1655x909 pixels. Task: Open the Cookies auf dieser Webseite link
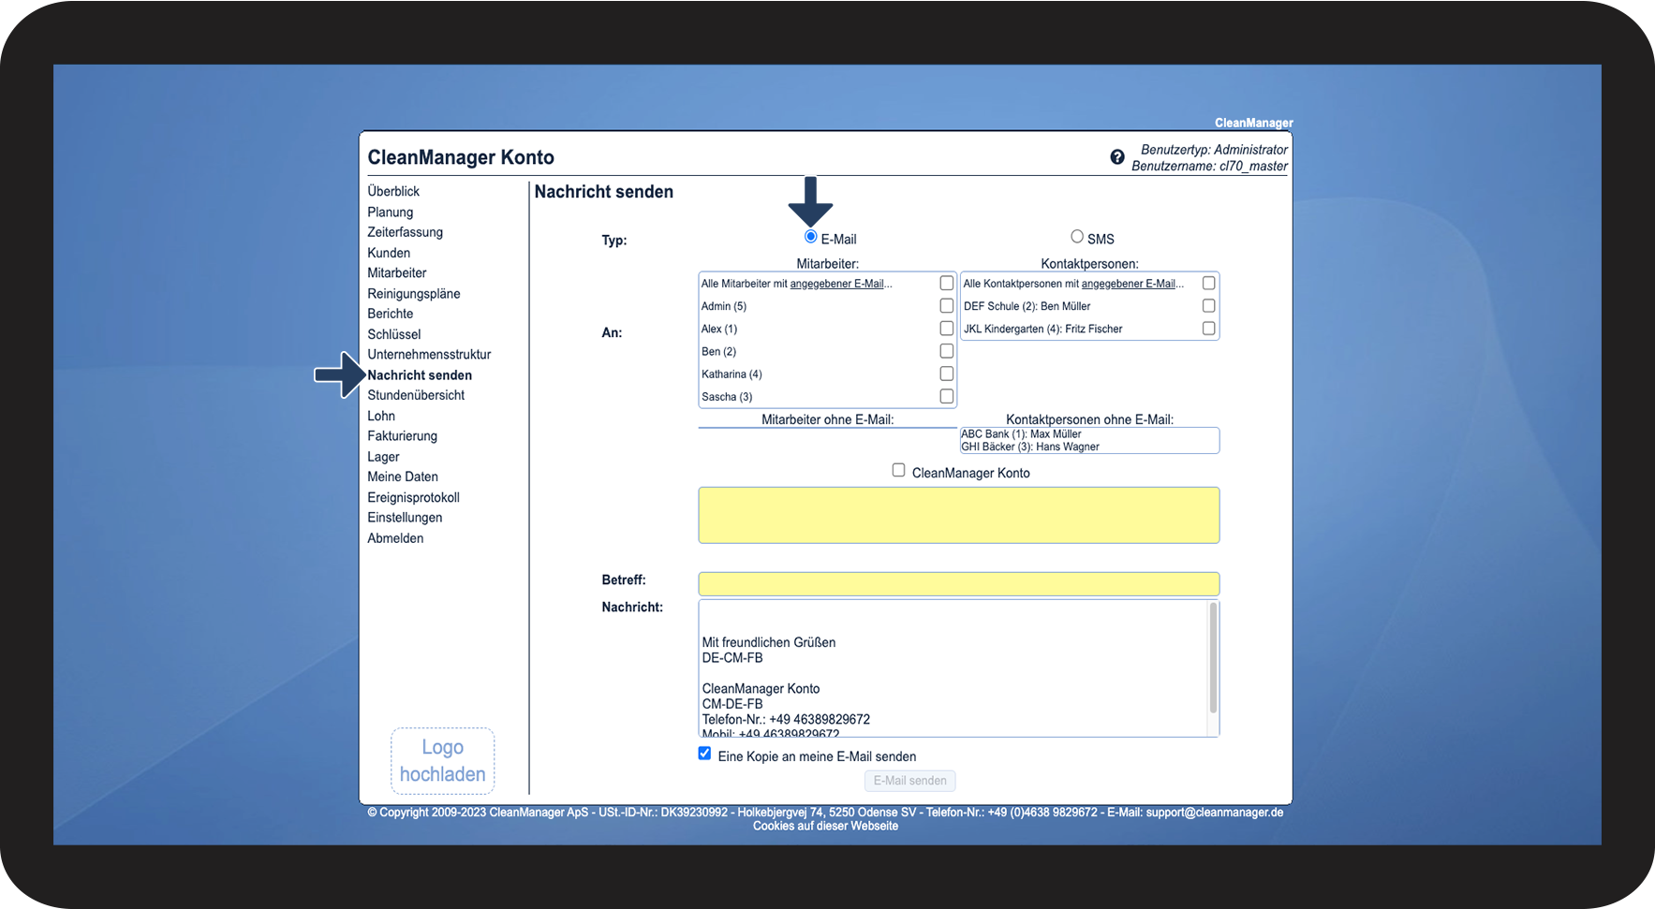pyautogui.click(x=825, y=826)
